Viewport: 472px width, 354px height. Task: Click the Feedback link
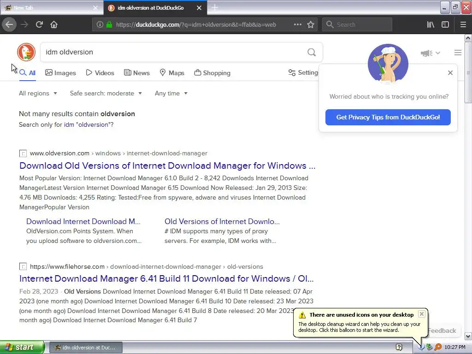pyautogui.click(x=442, y=330)
